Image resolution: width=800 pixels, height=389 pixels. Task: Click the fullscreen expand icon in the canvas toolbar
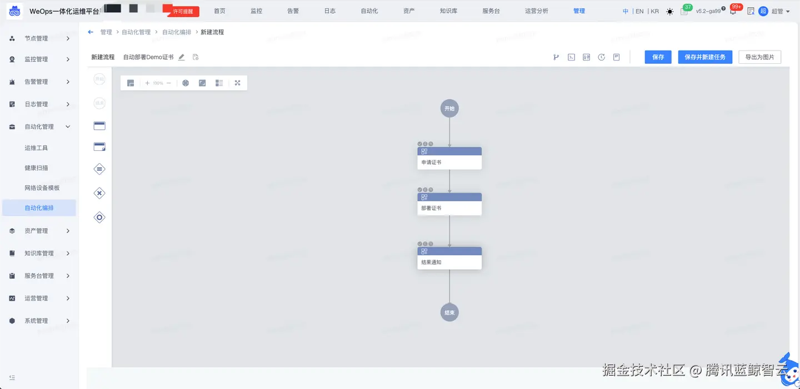237,83
